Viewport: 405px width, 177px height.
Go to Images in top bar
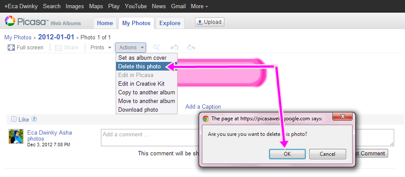pyautogui.click(x=75, y=6)
